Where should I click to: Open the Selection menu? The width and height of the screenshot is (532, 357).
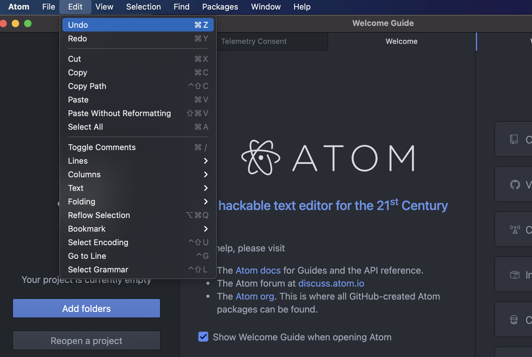tap(143, 7)
